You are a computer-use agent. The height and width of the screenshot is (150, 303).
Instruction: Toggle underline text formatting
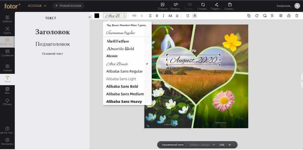pyautogui.click(x=177, y=16)
